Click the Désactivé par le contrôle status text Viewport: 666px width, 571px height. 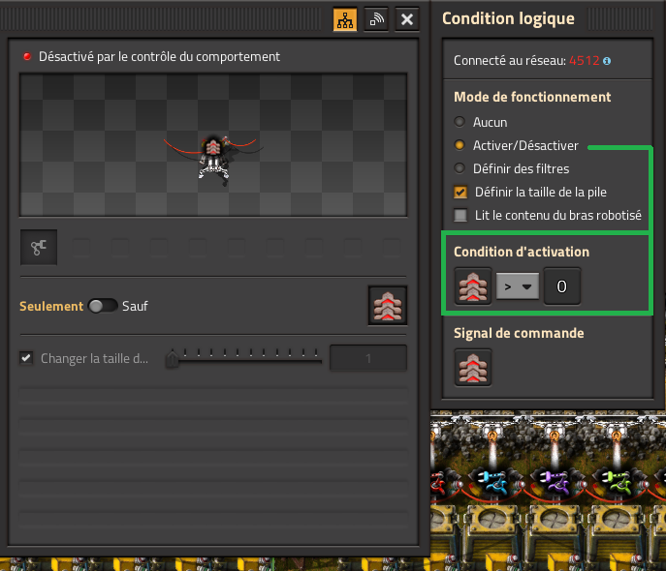click(159, 57)
